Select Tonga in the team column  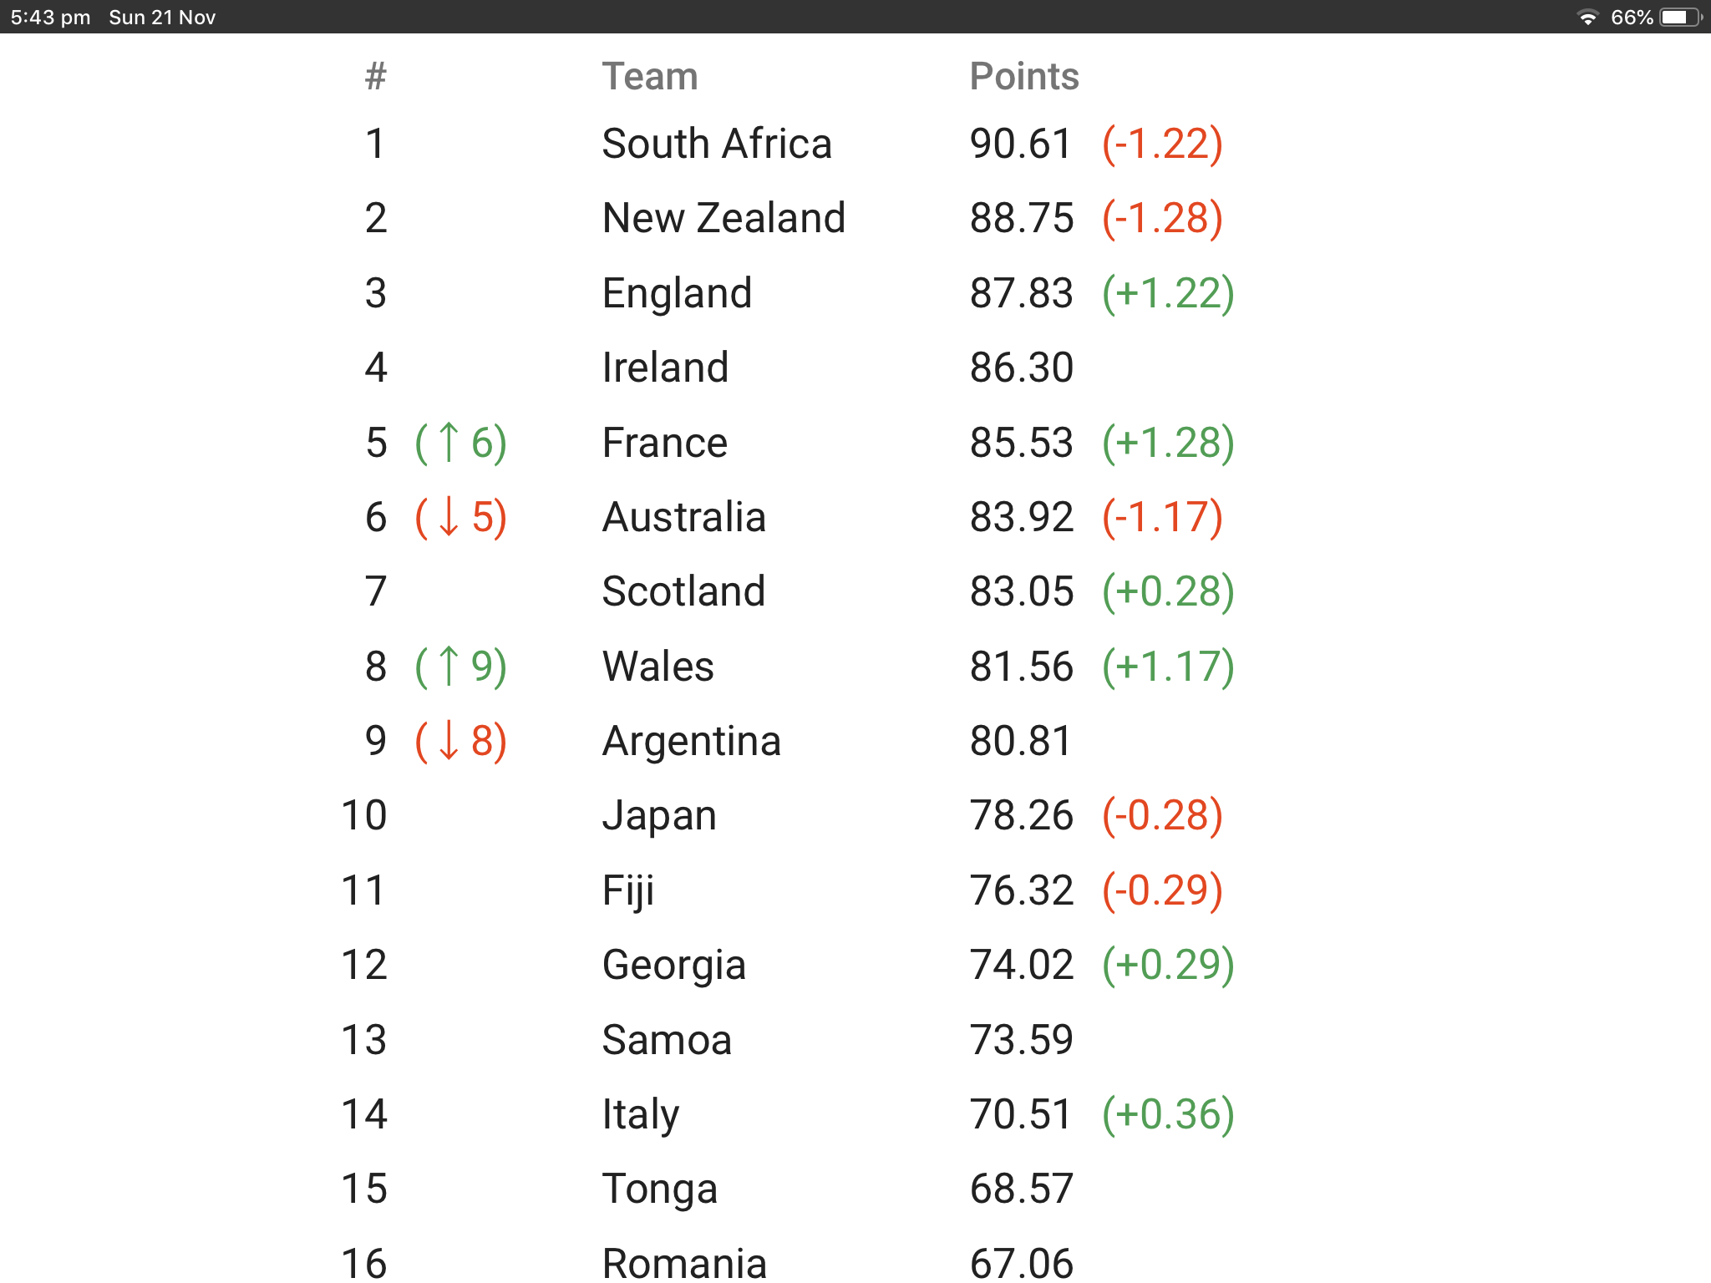[659, 1189]
